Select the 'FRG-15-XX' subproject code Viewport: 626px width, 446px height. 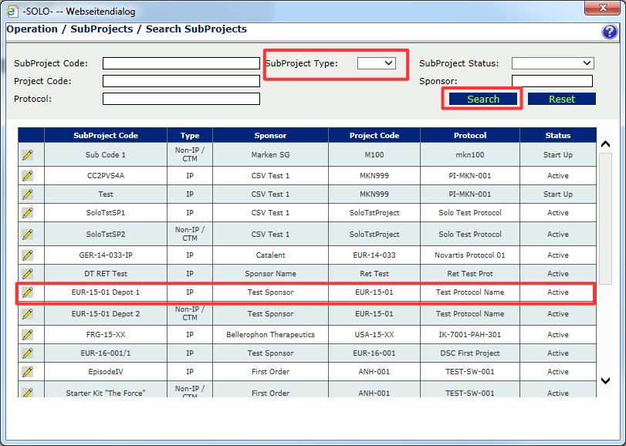(106, 335)
